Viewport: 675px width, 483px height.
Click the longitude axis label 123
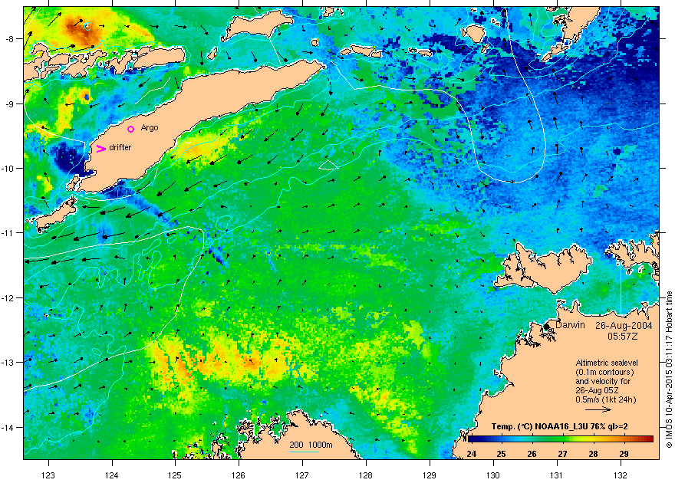click(x=48, y=475)
